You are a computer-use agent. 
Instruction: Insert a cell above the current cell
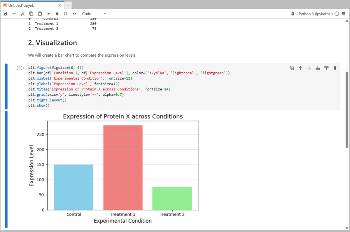(x=318, y=68)
